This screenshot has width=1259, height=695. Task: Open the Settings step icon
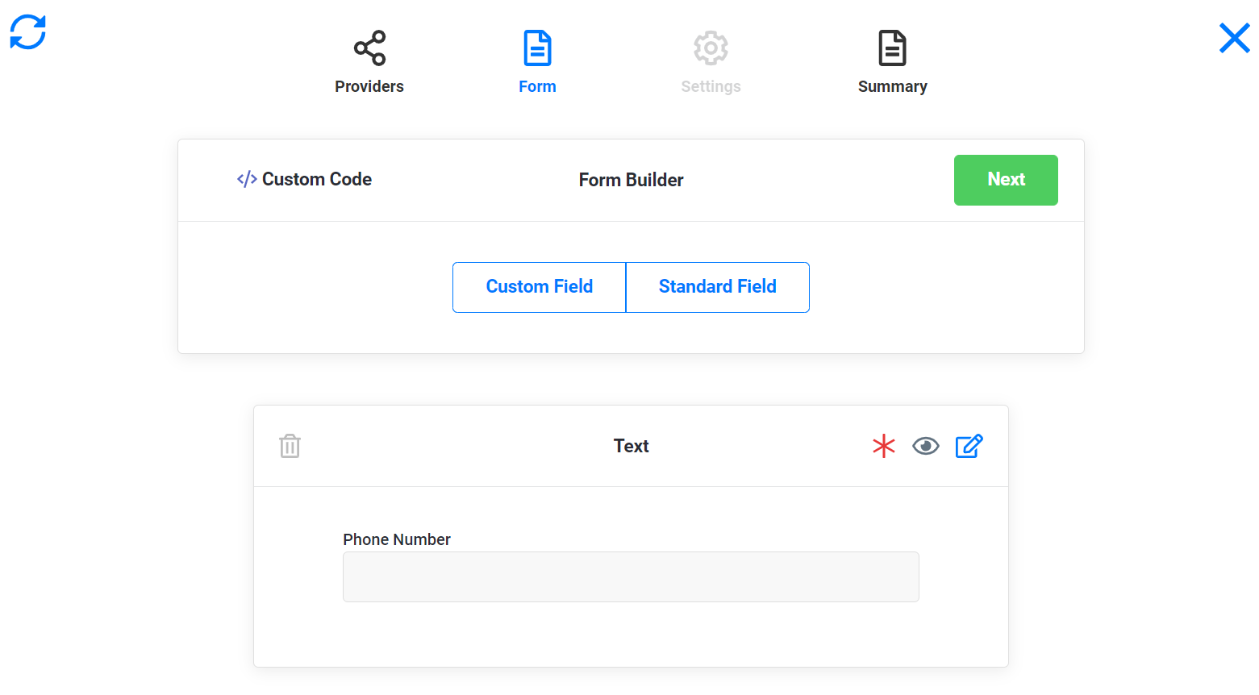click(x=711, y=48)
